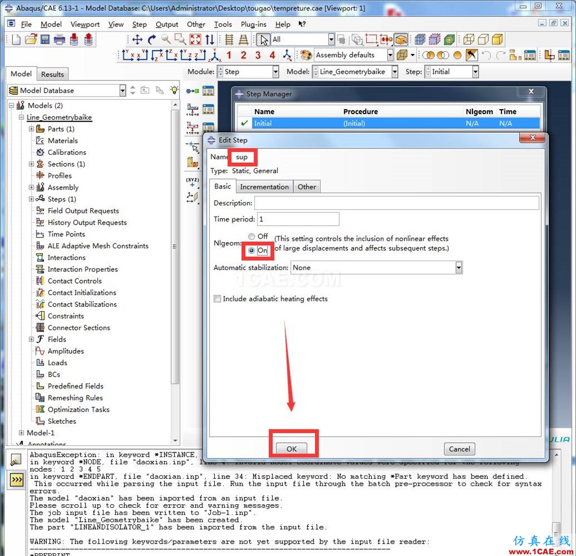
Task: Open the File menu
Action: (x=26, y=24)
